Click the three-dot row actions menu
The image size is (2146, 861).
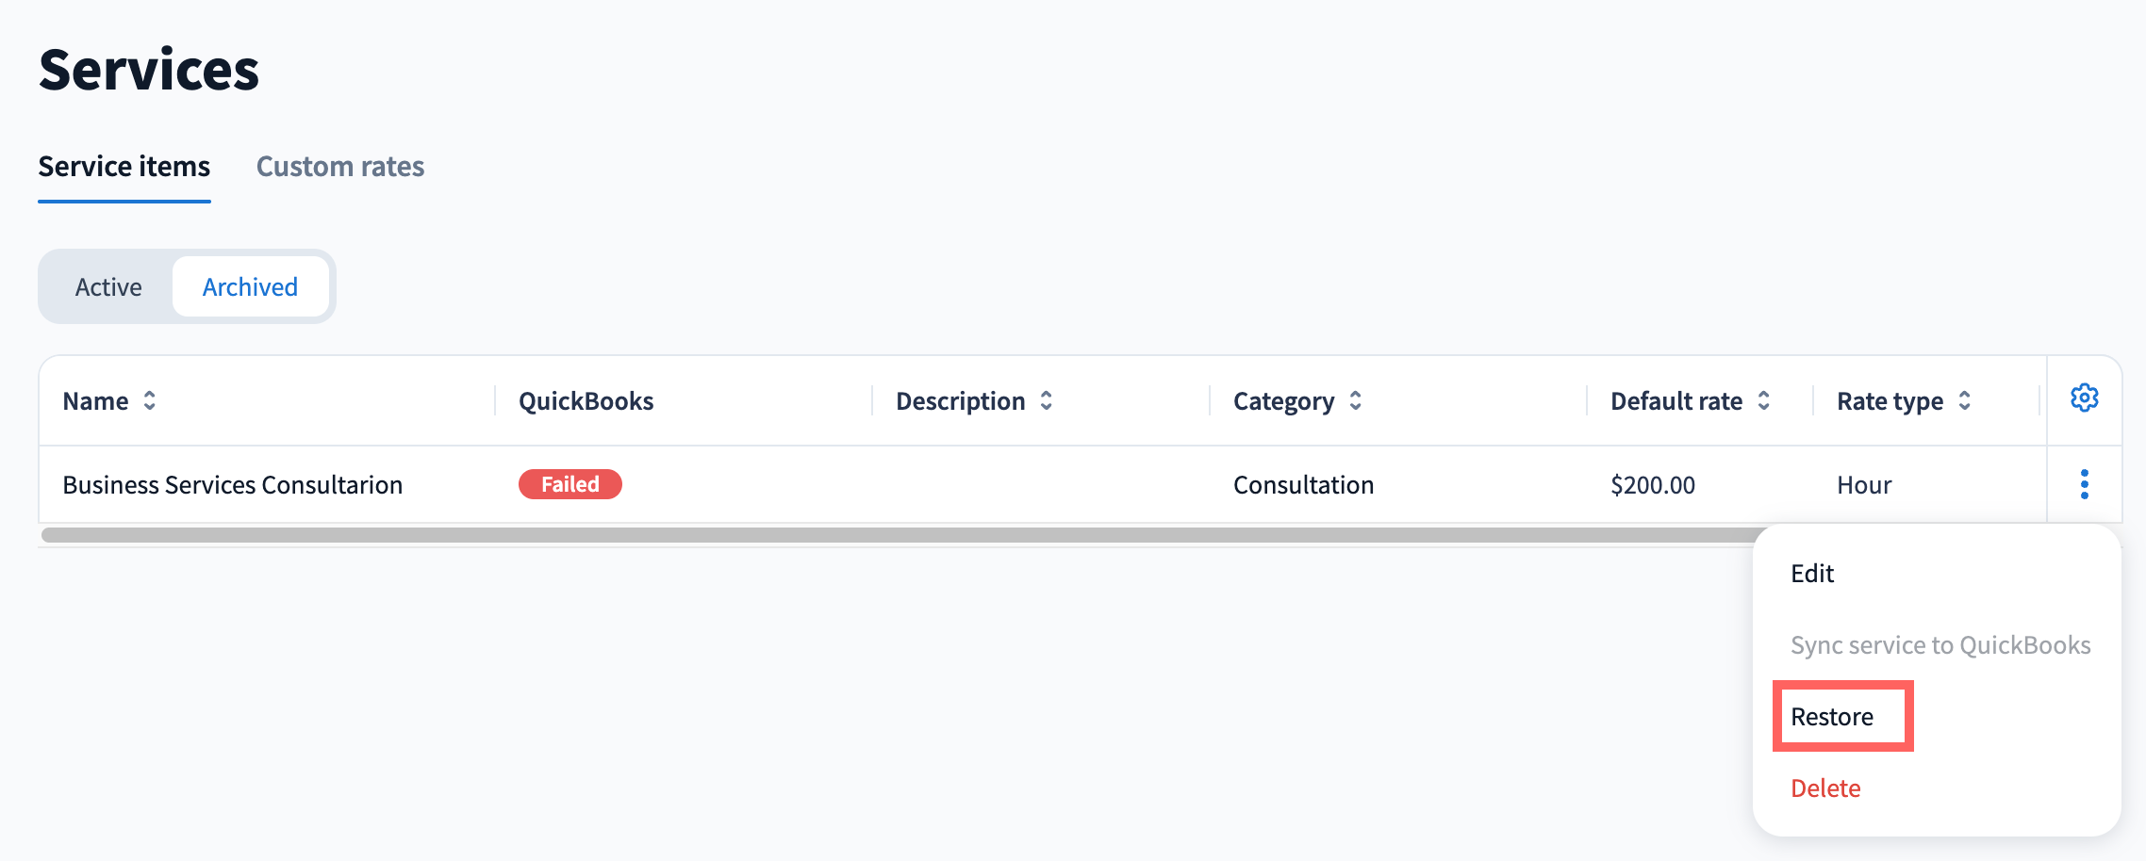pyautogui.click(x=2084, y=484)
